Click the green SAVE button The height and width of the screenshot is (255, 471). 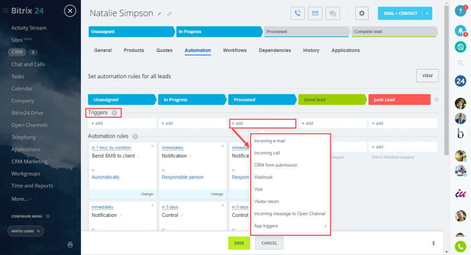pyautogui.click(x=239, y=243)
